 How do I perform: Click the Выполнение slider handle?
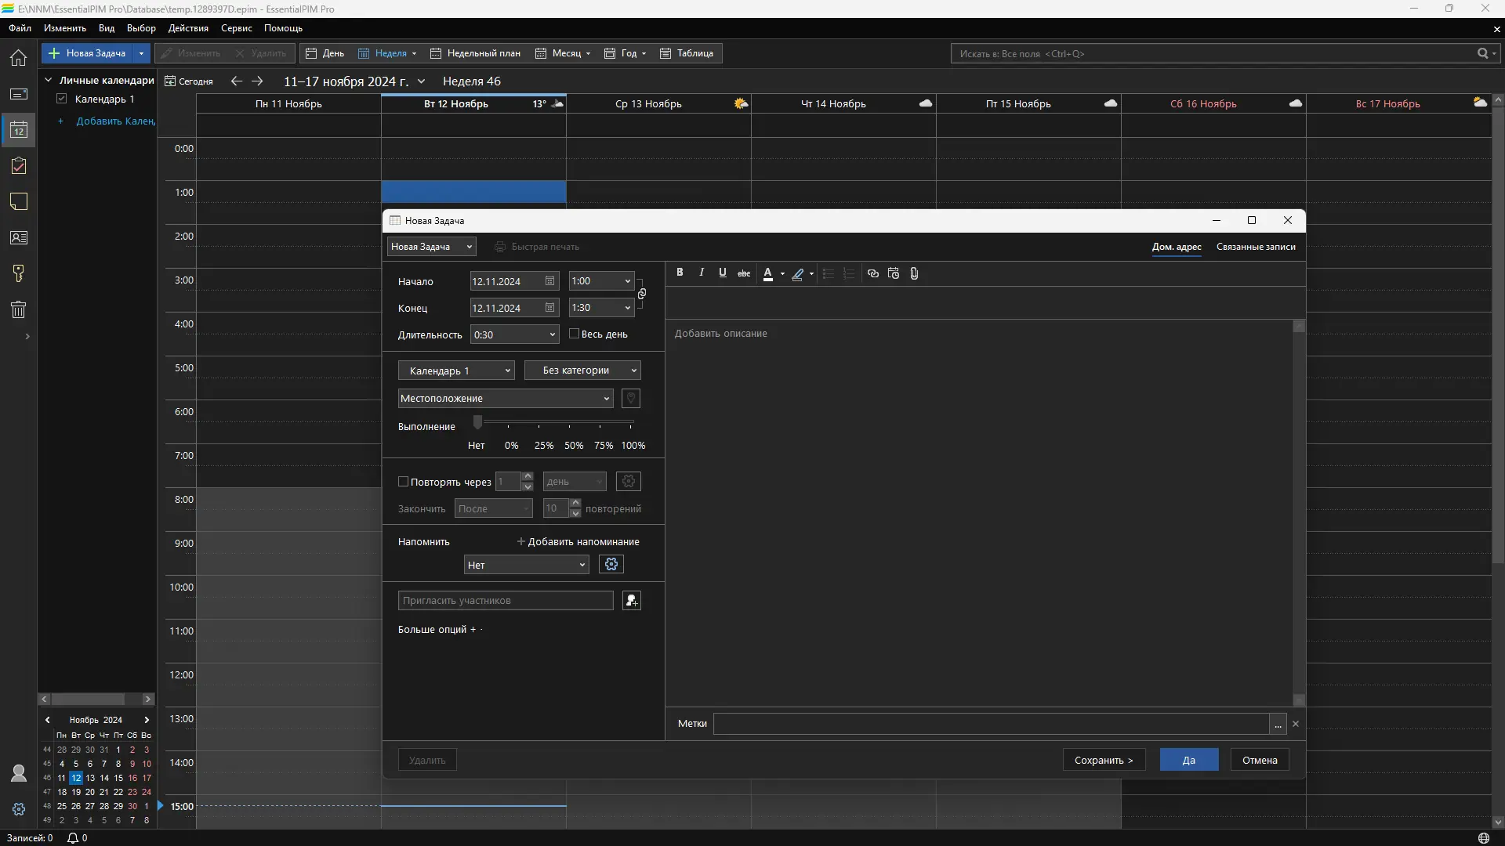pos(477,423)
